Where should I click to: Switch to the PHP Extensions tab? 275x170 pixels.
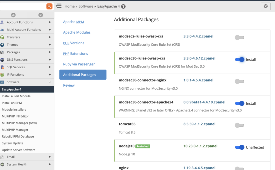[75, 54]
